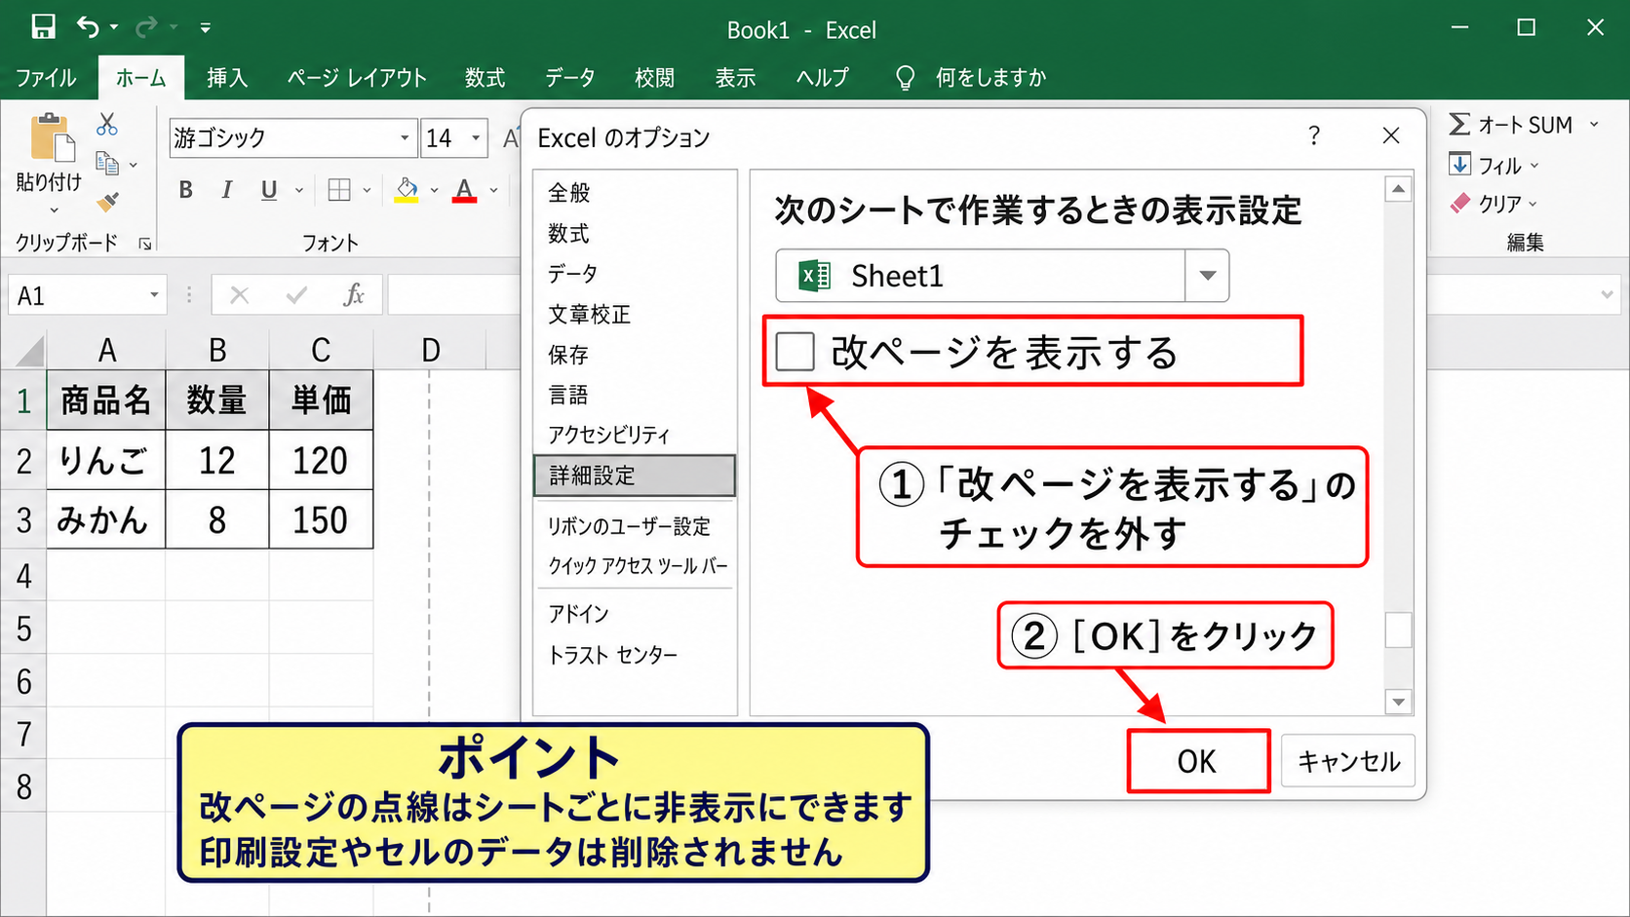The image size is (1630, 917).
Task: Click the Save icon in title bar
Action: click(x=43, y=26)
